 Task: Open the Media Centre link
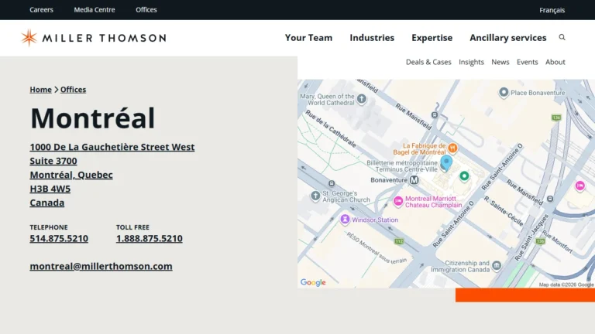[x=95, y=10]
